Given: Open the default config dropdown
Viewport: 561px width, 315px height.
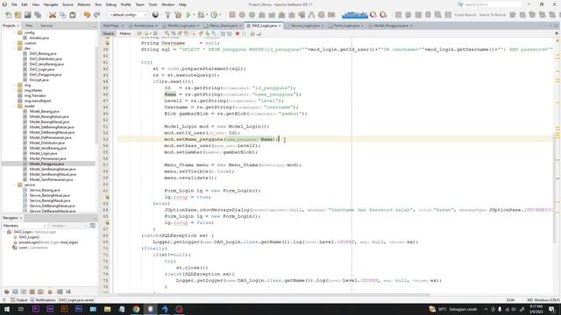Looking at the screenshot, I should [x=129, y=15].
